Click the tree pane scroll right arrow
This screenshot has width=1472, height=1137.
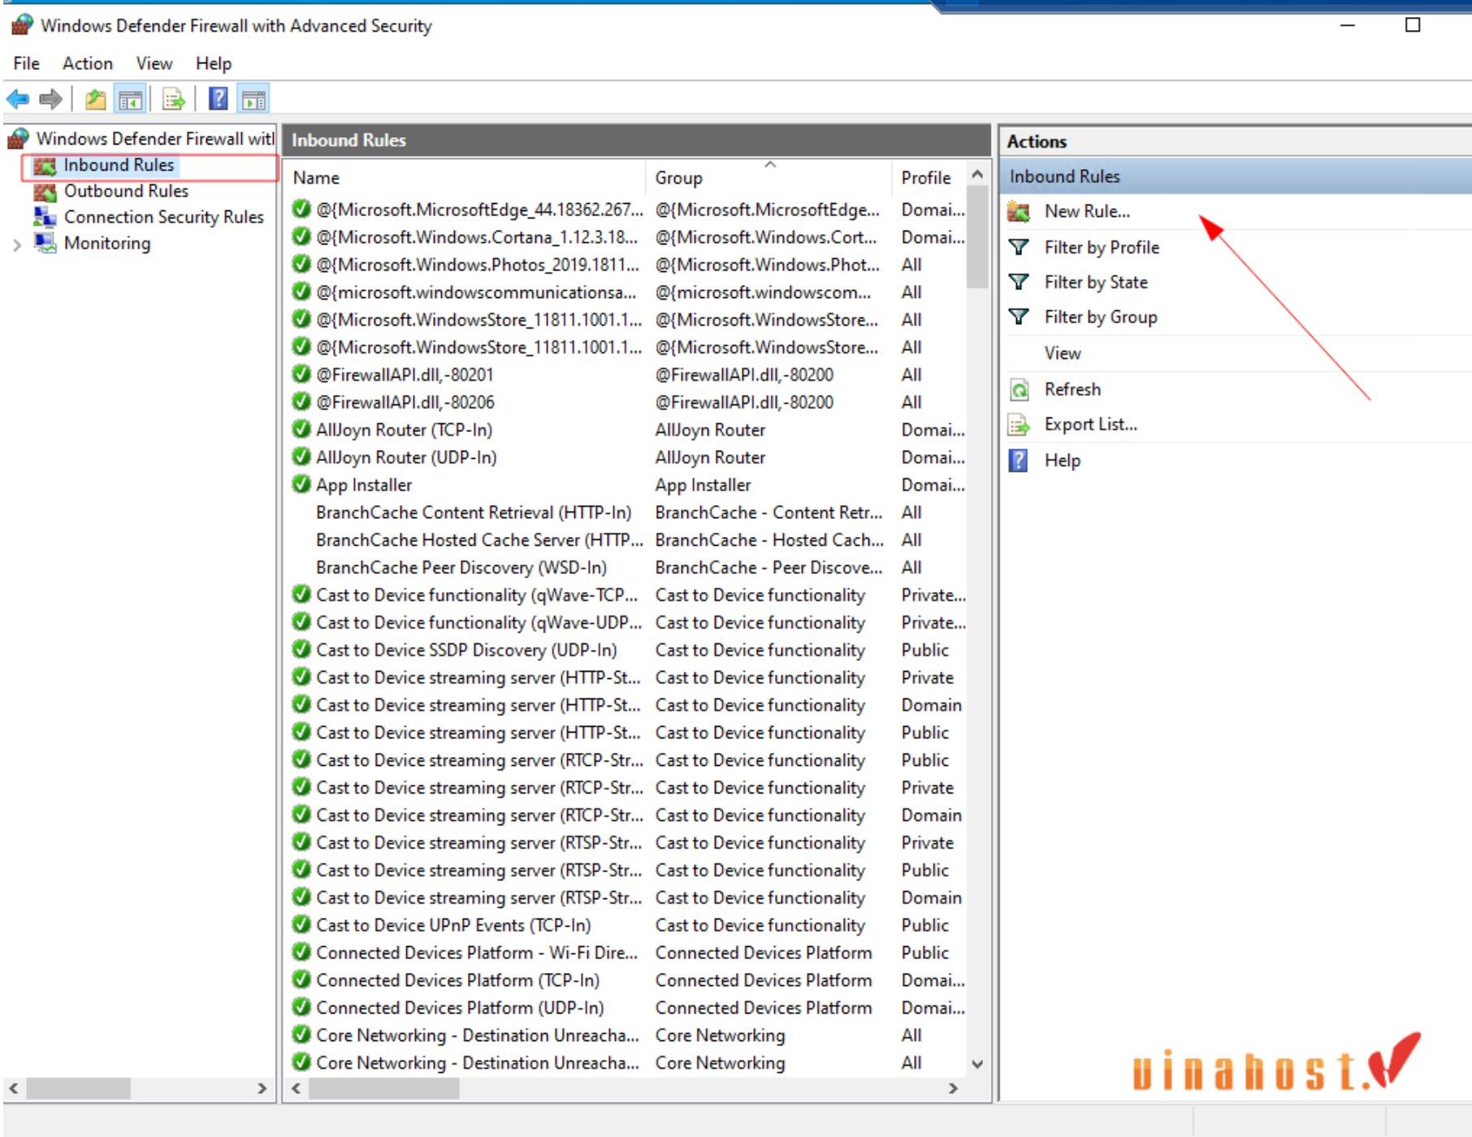(x=262, y=1088)
